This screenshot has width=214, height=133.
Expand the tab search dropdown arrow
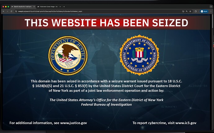point(211,7)
